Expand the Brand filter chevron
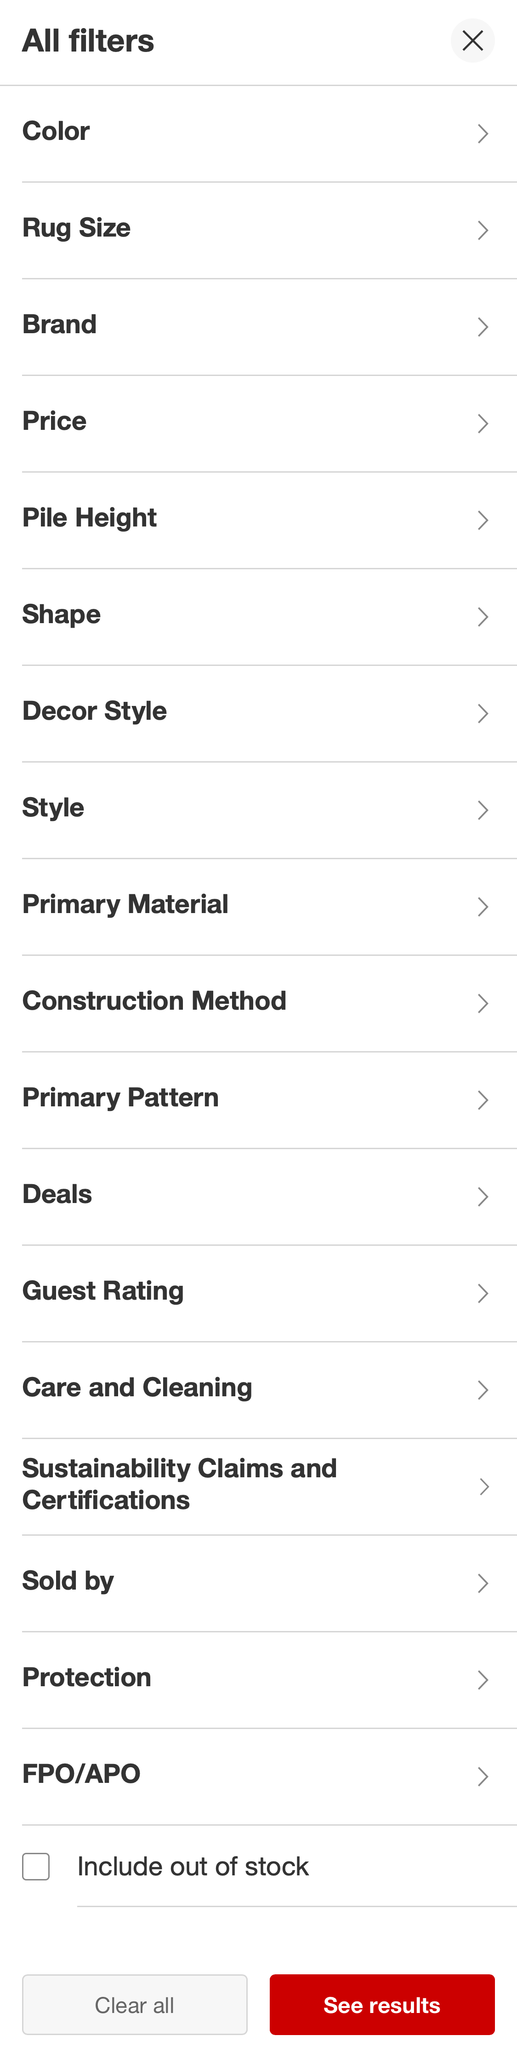Image resolution: width=517 pixels, height=2059 pixels. [x=258, y=325]
